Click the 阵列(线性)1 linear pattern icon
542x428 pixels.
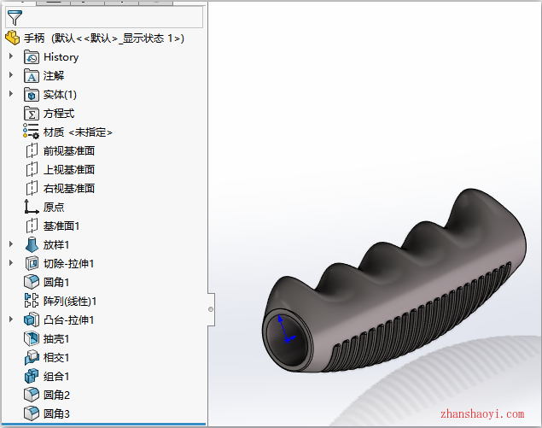pyautogui.click(x=32, y=301)
